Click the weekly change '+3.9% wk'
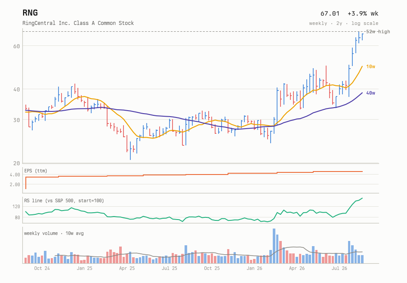The width and height of the screenshot is (407, 283). coord(363,13)
